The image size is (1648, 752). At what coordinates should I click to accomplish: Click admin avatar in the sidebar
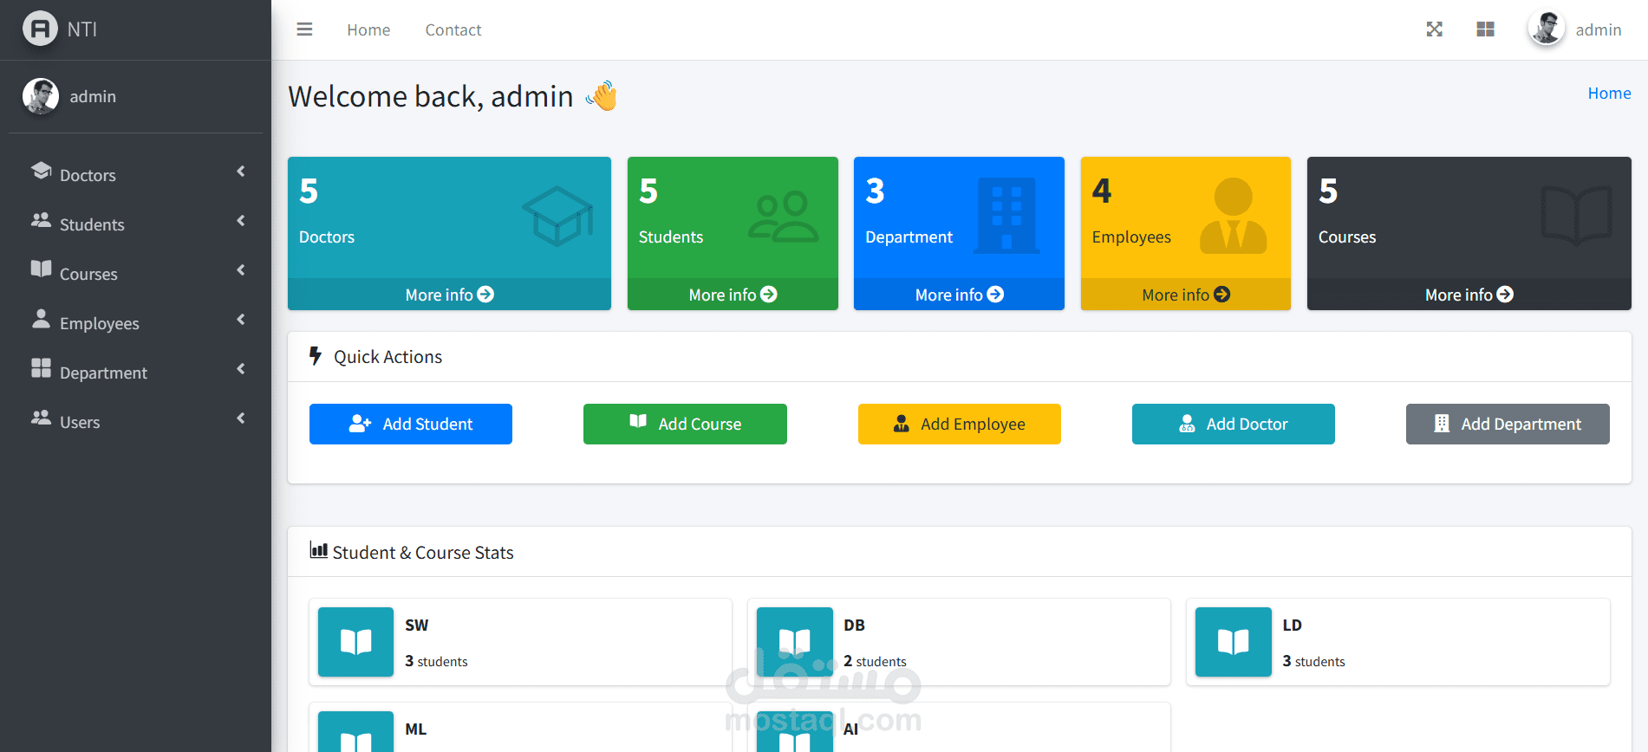[x=41, y=96]
